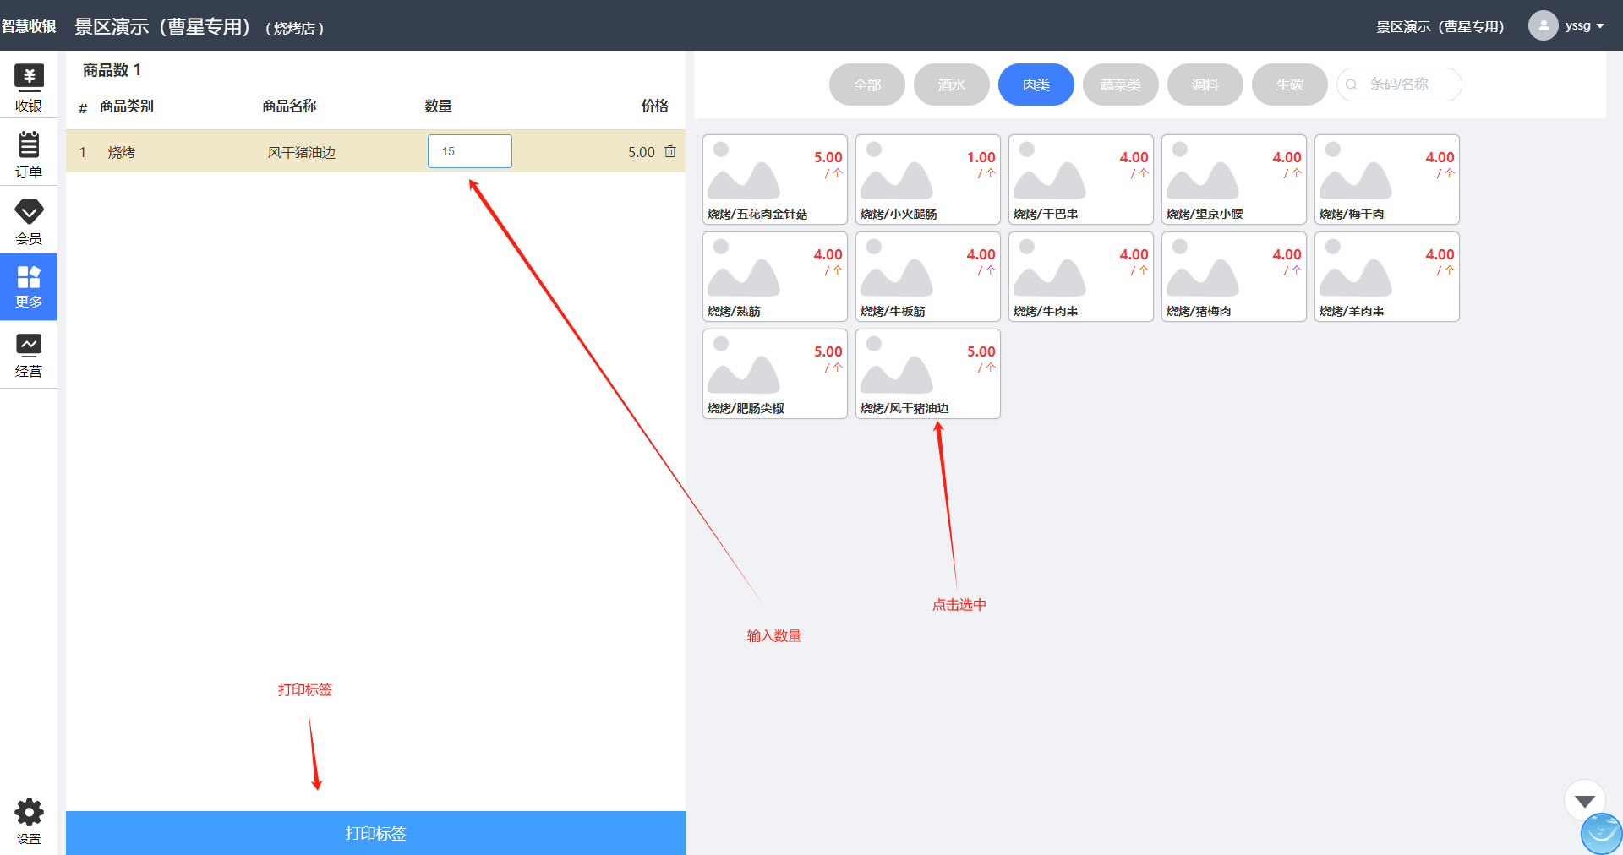Click the 景区演示 store name link at top right
This screenshot has height=855, width=1623.
(x=1440, y=27)
